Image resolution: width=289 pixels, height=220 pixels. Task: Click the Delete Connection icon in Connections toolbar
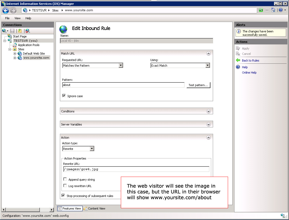click(28, 31)
